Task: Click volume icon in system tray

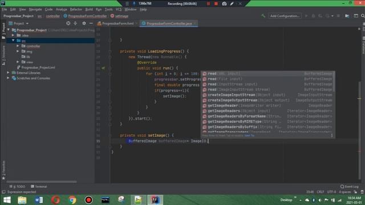Action: (320, 200)
